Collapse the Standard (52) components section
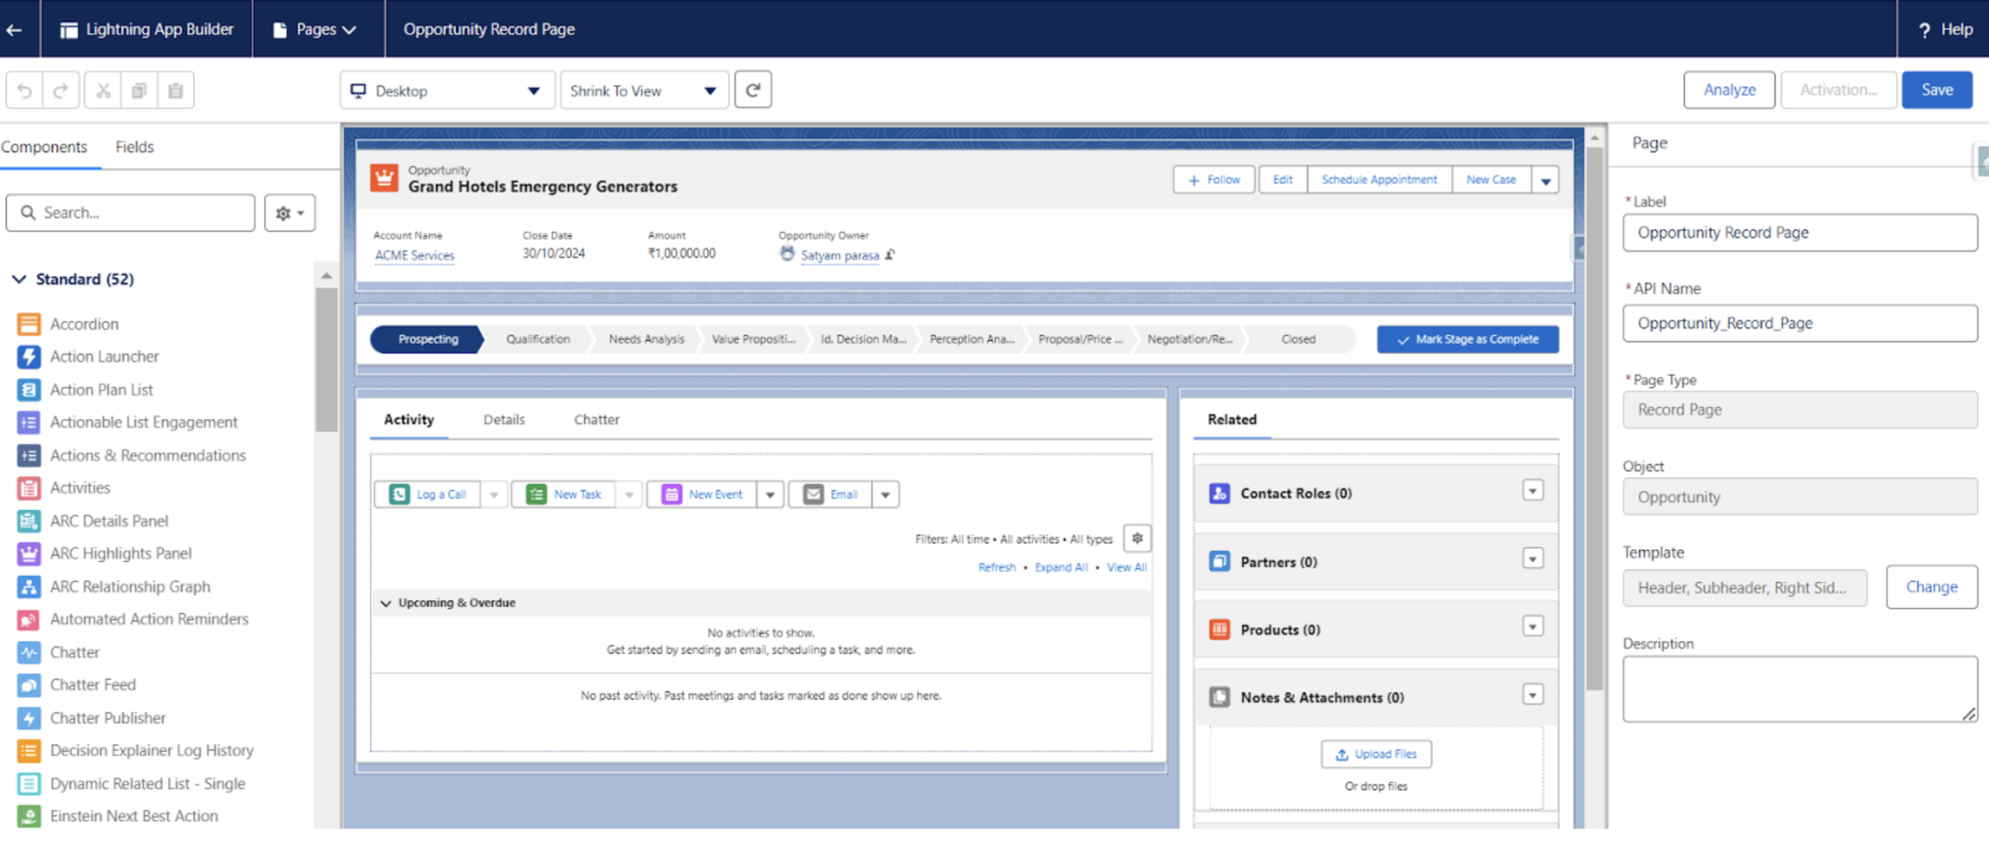1989x842 pixels. [18, 280]
